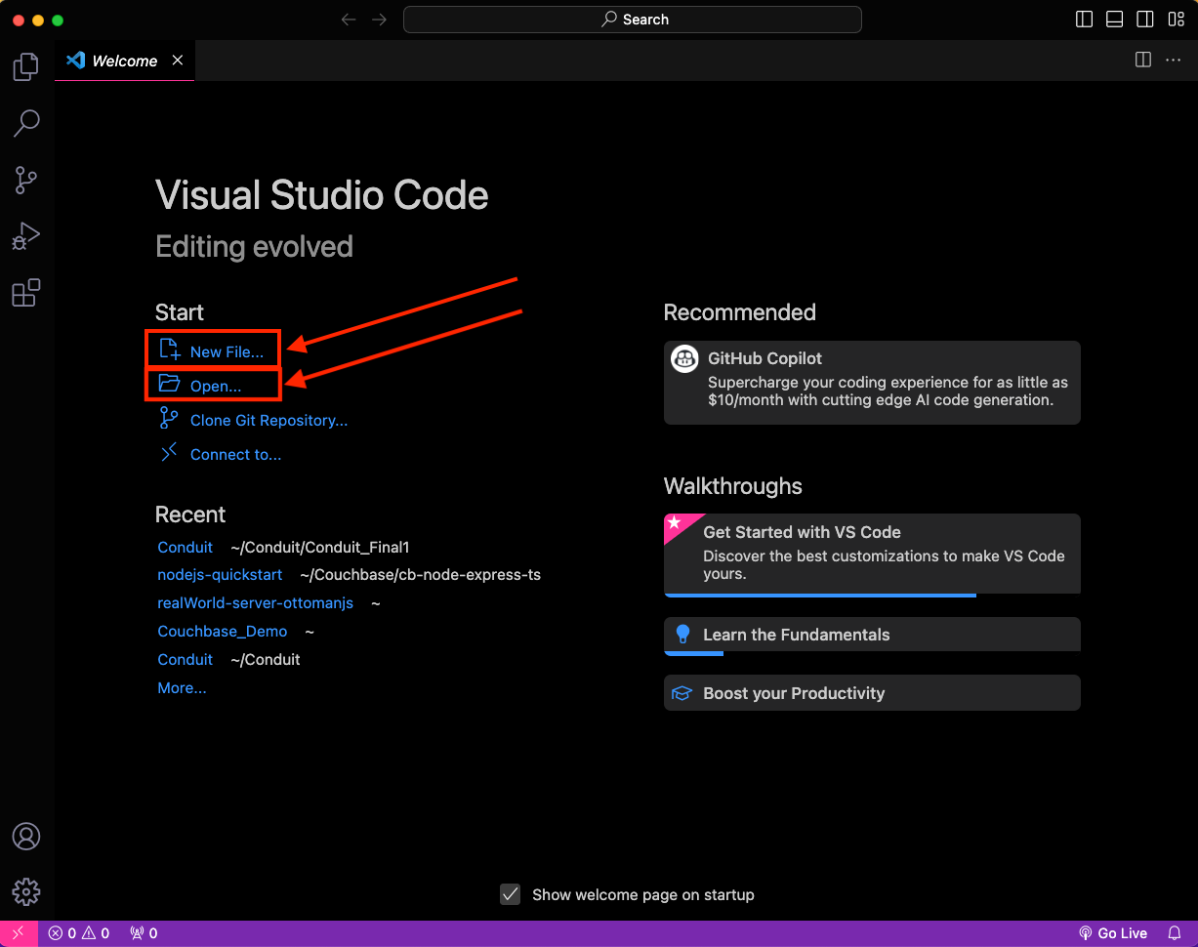Image resolution: width=1198 pixels, height=947 pixels.
Task: Click the Get Started walkthrough progress bar
Action: [820, 595]
